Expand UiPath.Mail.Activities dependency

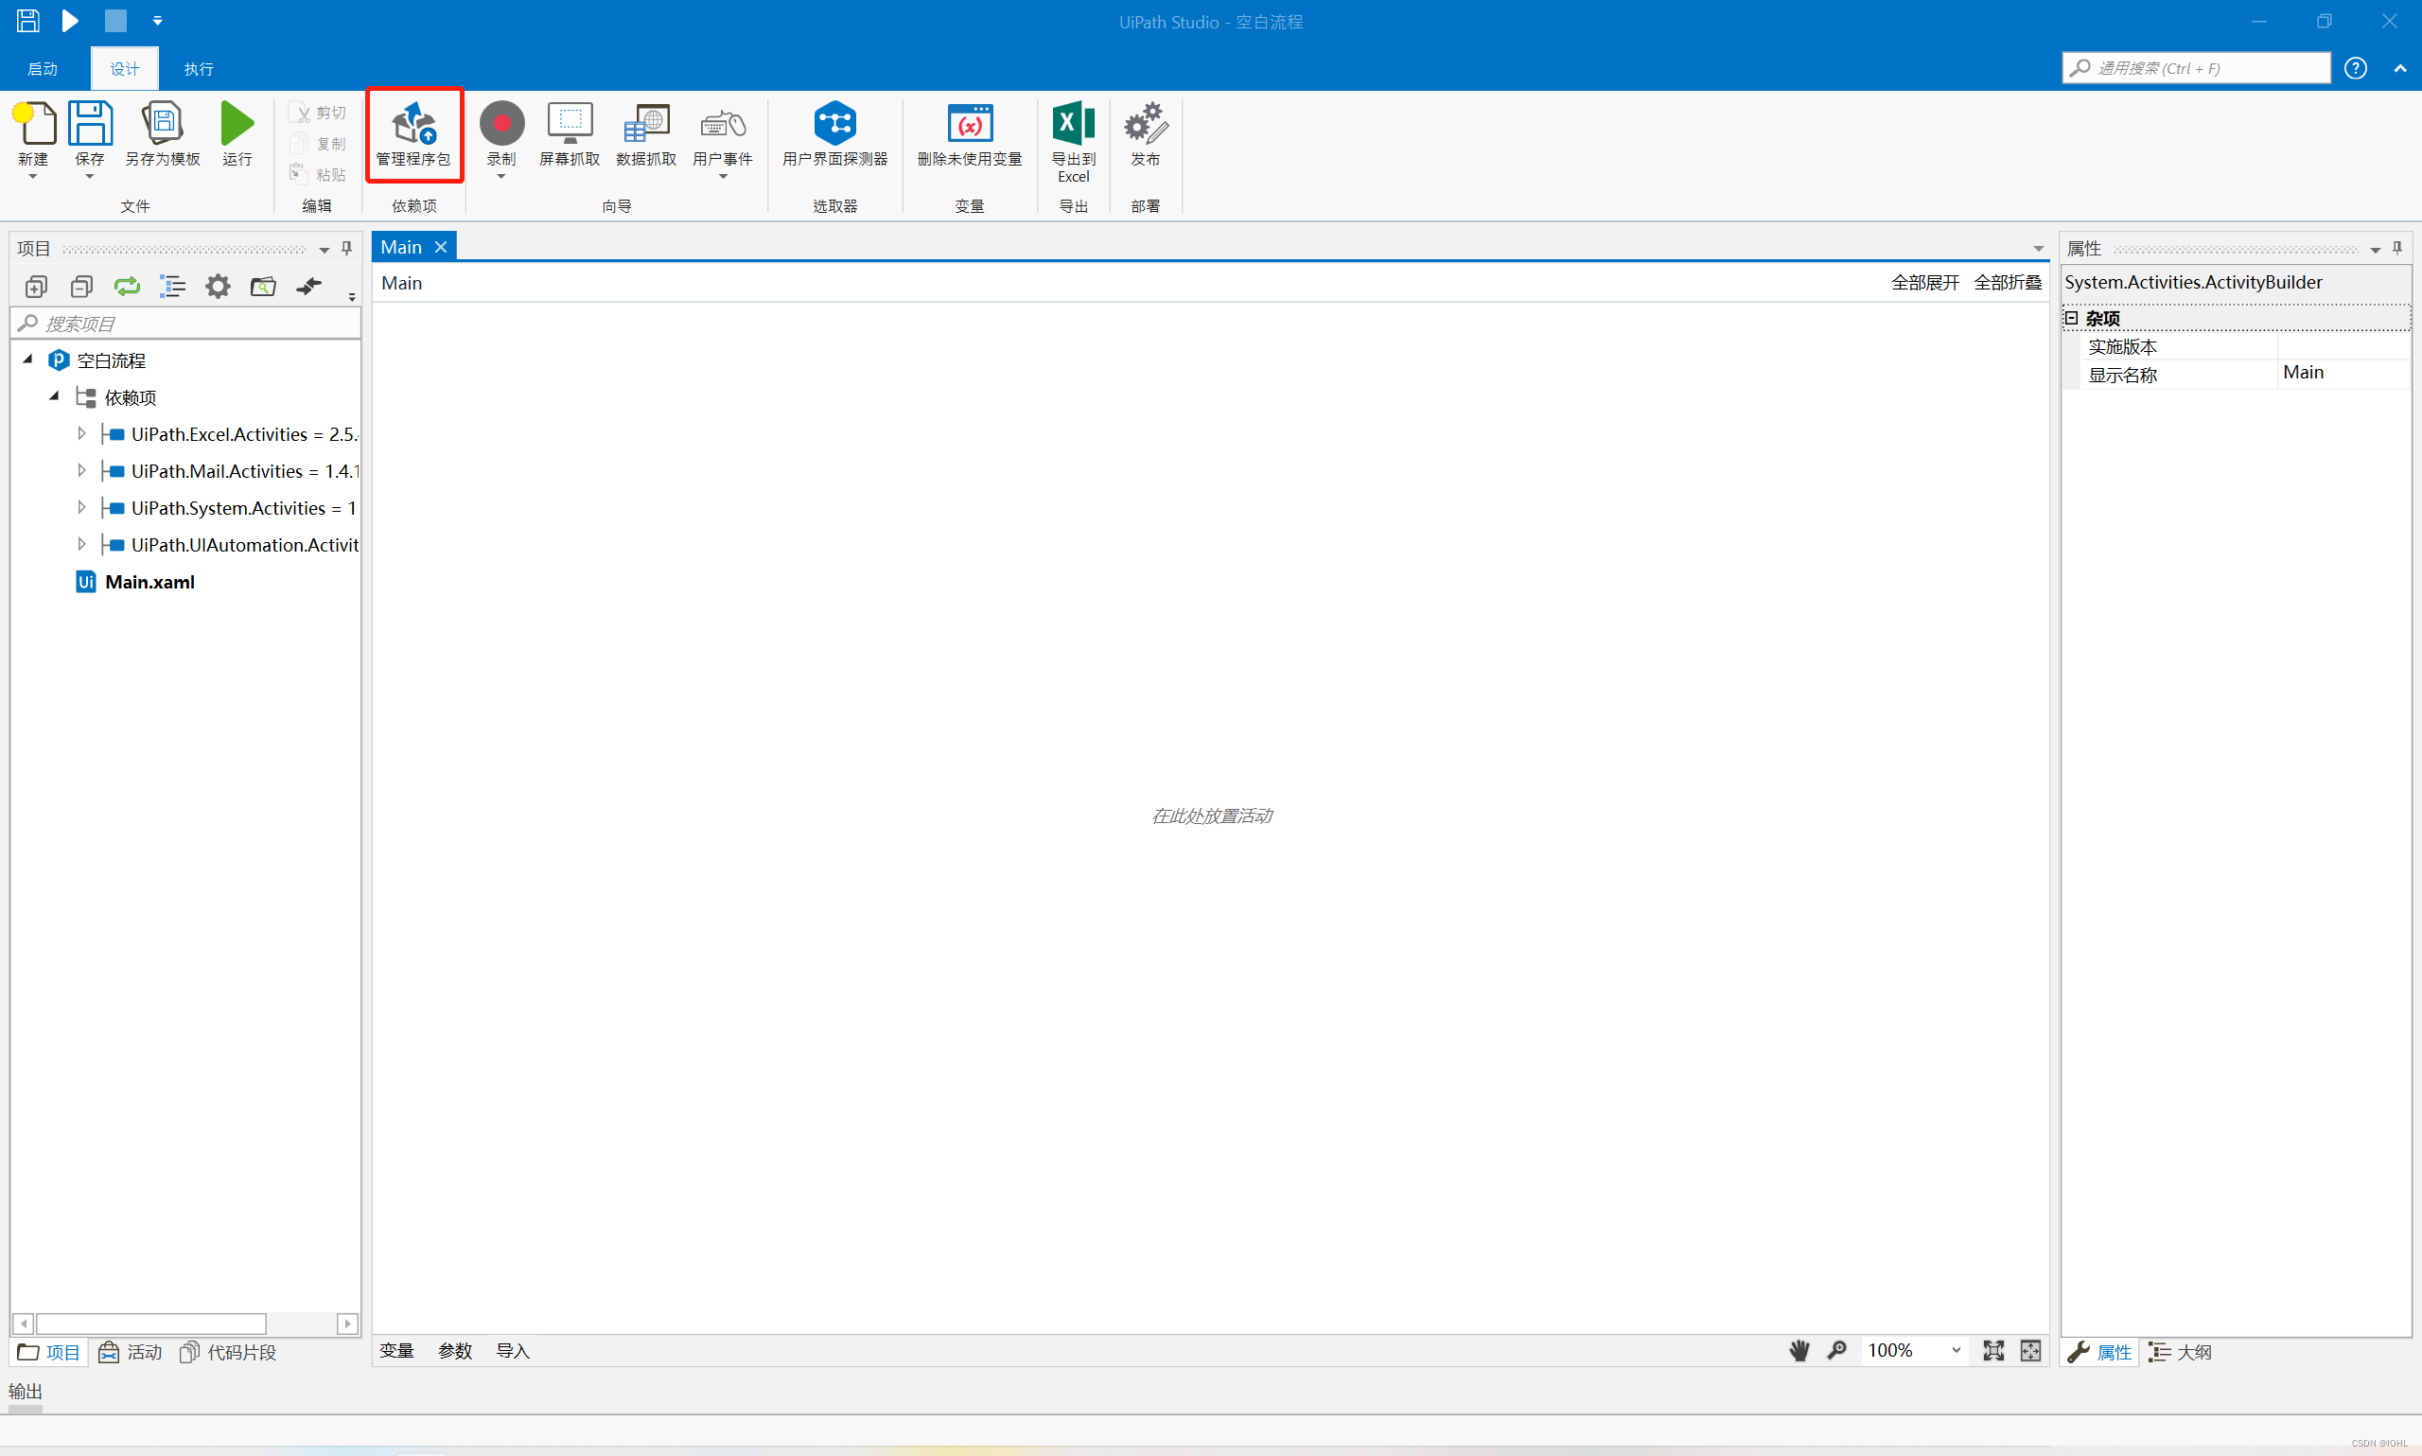81,471
